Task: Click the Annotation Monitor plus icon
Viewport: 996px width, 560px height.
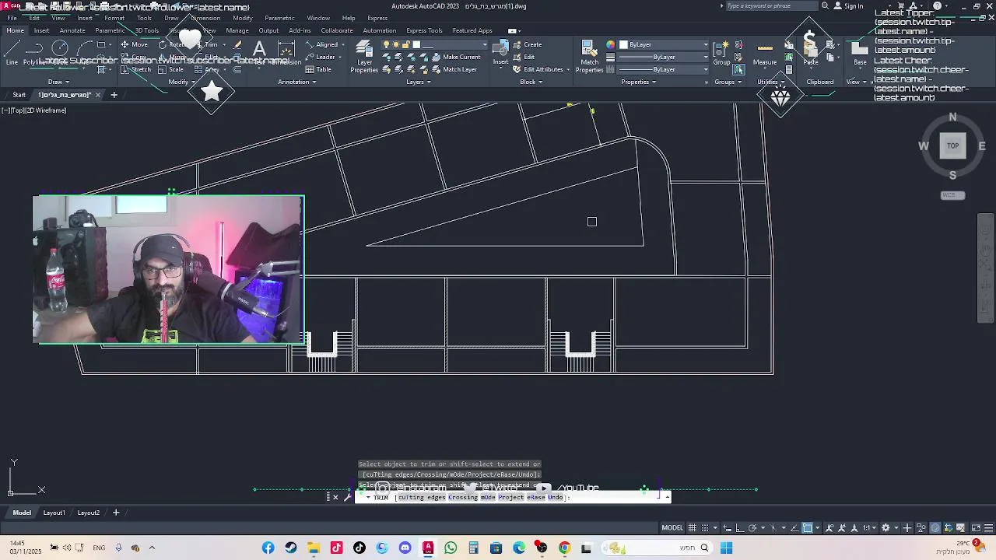Action: click(907, 528)
